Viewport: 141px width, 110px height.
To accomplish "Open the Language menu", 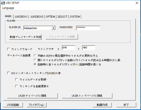I will tap(8, 8).
